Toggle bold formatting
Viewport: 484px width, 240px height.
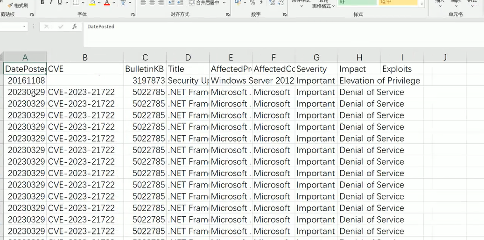[x=42, y=3]
